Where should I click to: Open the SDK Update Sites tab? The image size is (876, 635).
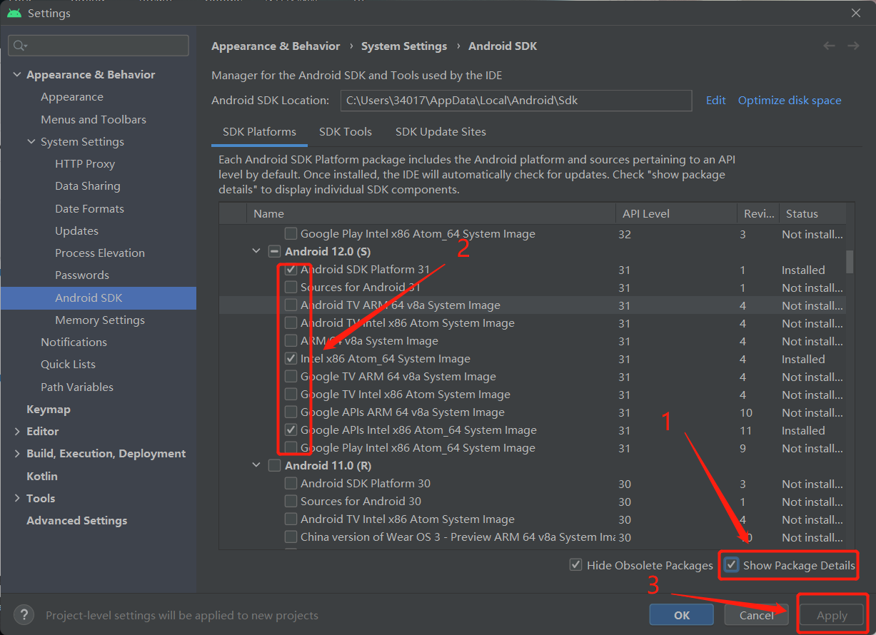(x=440, y=132)
